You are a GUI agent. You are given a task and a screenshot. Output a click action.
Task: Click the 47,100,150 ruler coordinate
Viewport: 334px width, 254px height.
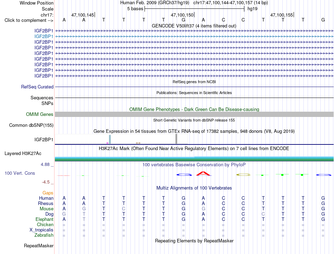pyautogui.click(x=182, y=15)
